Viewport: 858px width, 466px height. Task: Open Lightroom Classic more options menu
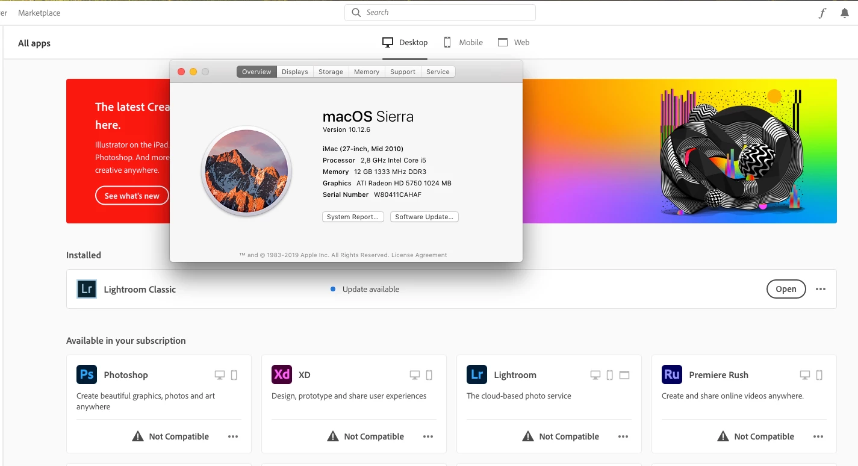point(821,289)
